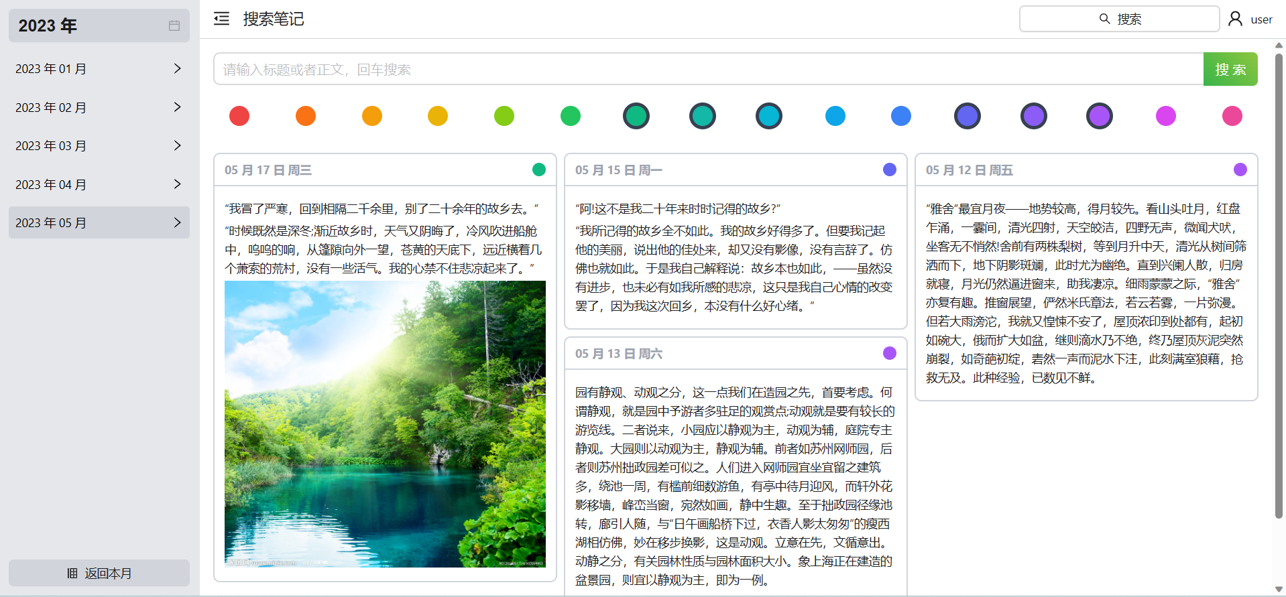Click the scrollbar up arrow
The width and height of the screenshot is (1286, 597).
pyautogui.click(x=1279, y=46)
